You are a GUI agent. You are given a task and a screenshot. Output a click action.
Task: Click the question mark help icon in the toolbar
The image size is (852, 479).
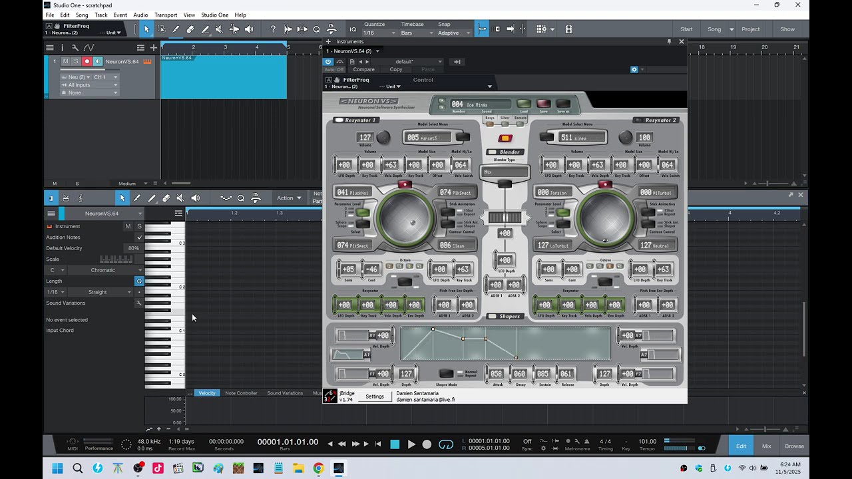coord(273,29)
